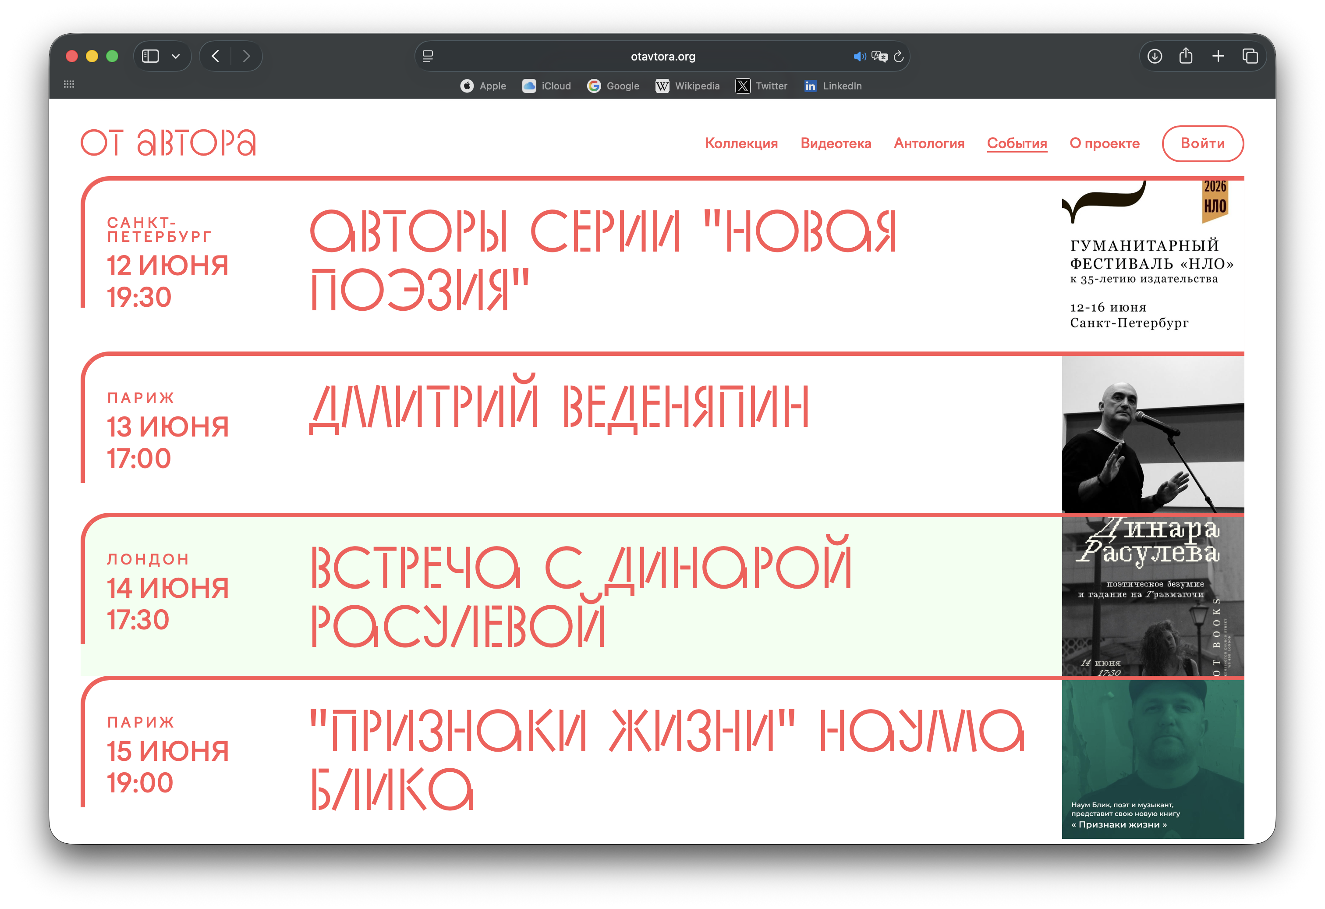
Task: Click the ОТ АВТОРА site logo
Action: pos(168,142)
